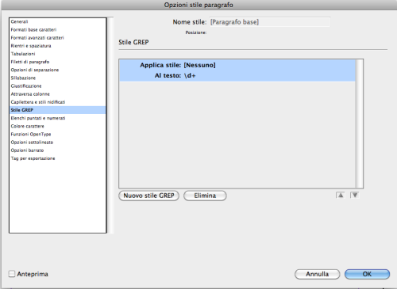Confirm the dialog with OK
Viewport: 397px width, 289px height.
367,274
